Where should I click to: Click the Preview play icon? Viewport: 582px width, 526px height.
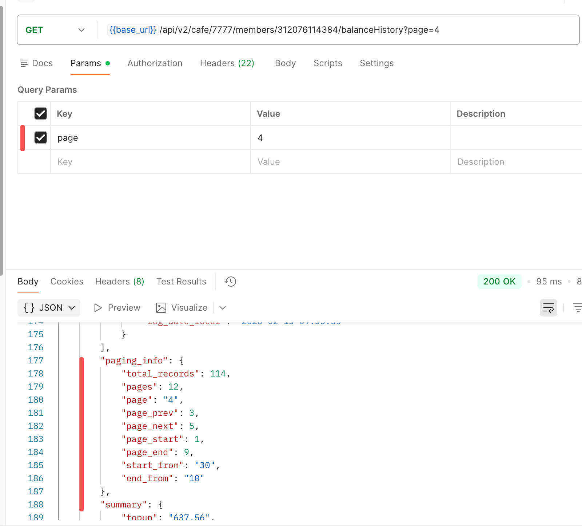(x=98, y=308)
